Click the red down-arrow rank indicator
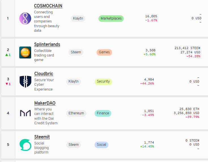208x162 pixels. click(8, 84)
